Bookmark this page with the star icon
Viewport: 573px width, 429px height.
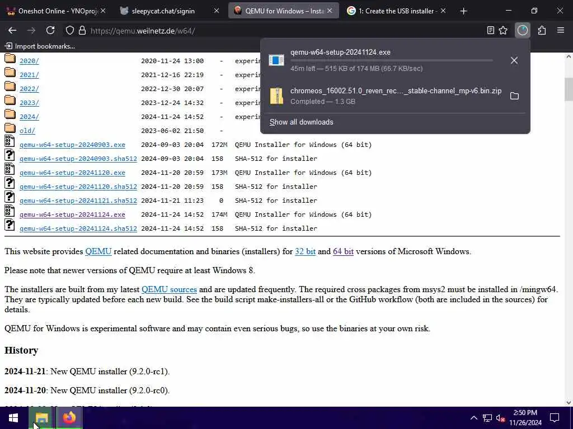point(503,31)
